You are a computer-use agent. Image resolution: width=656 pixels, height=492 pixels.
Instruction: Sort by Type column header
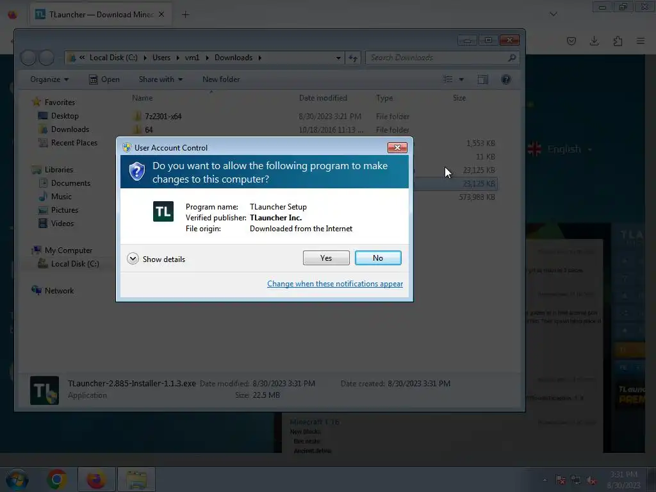[x=384, y=98]
